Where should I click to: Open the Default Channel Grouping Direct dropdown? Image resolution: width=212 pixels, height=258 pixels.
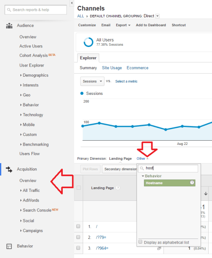coord(157,16)
